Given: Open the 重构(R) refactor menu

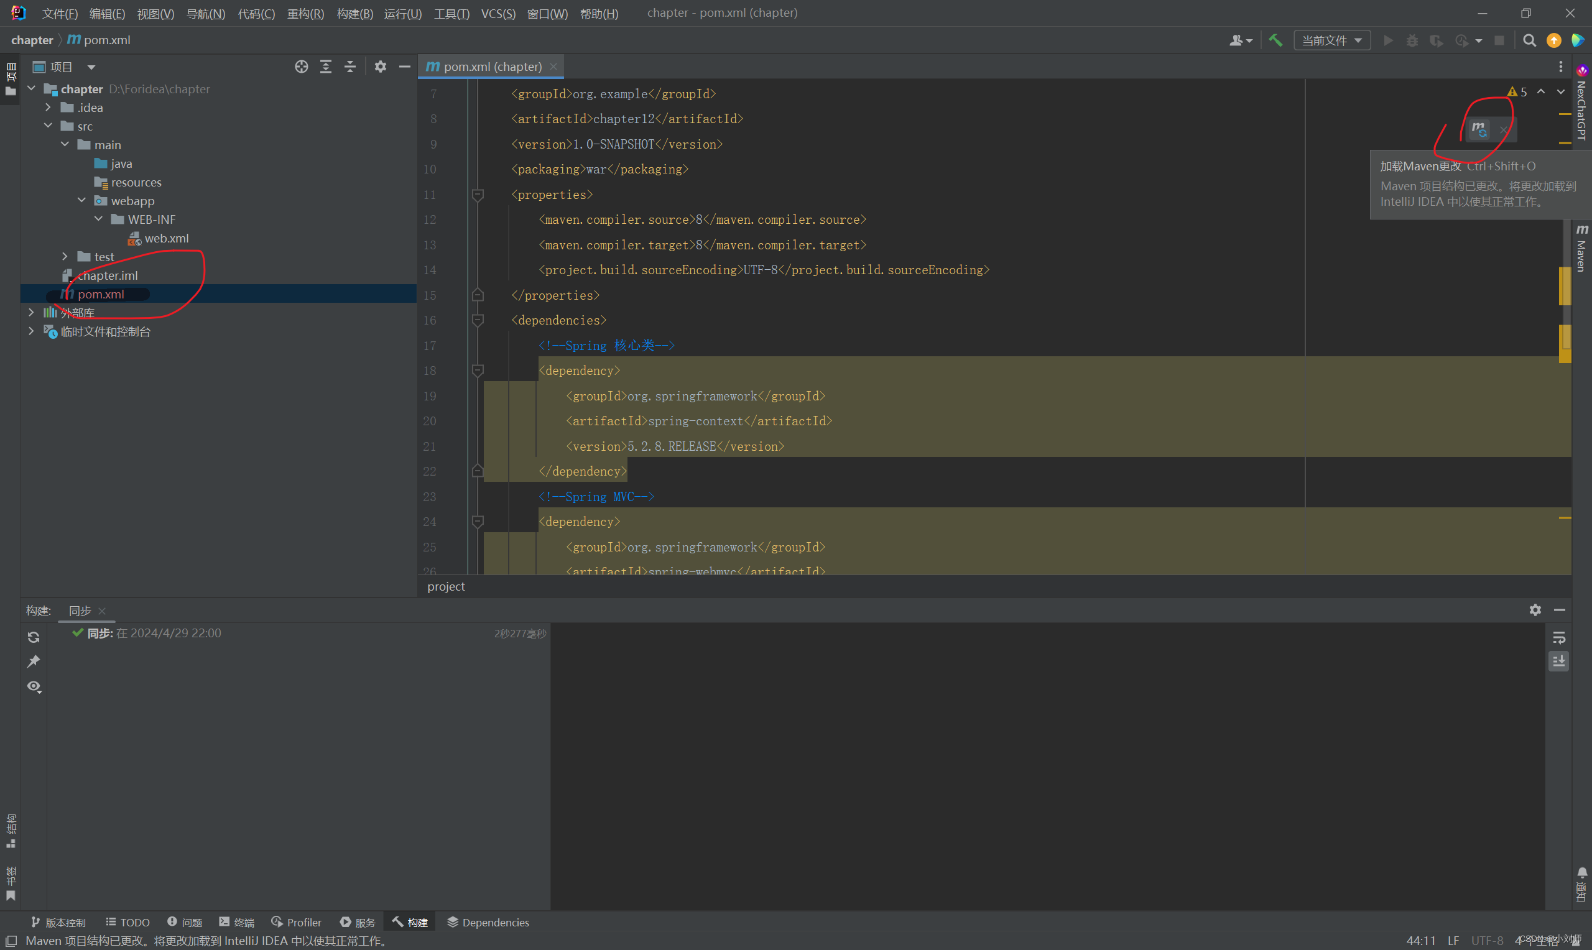Looking at the screenshot, I should (305, 14).
